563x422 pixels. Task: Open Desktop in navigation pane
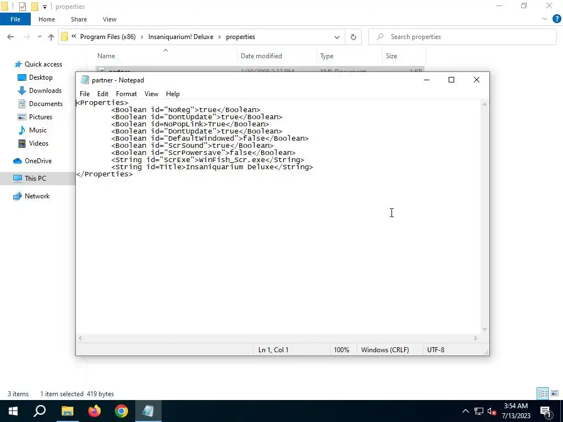41,77
